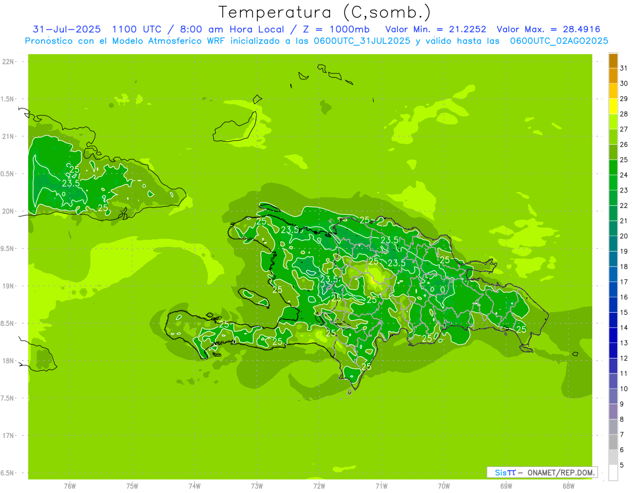Click the '72W' longitude axis label
This screenshot has width=638, height=493.
(319, 486)
